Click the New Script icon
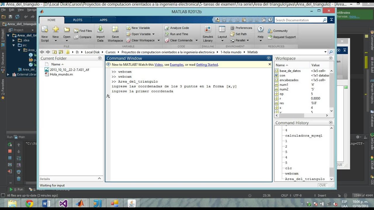This screenshot has width=374, height=210. 45,29
